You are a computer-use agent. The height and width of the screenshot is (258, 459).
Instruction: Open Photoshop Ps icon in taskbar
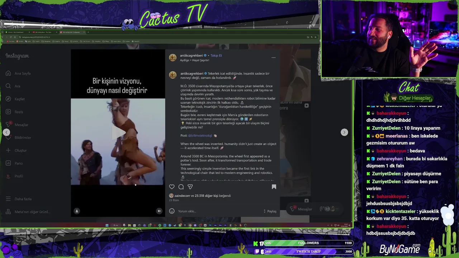click(210, 225)
